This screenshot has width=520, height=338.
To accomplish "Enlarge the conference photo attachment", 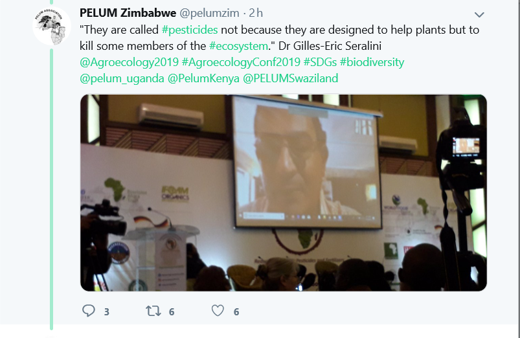I will pos(284,193).
